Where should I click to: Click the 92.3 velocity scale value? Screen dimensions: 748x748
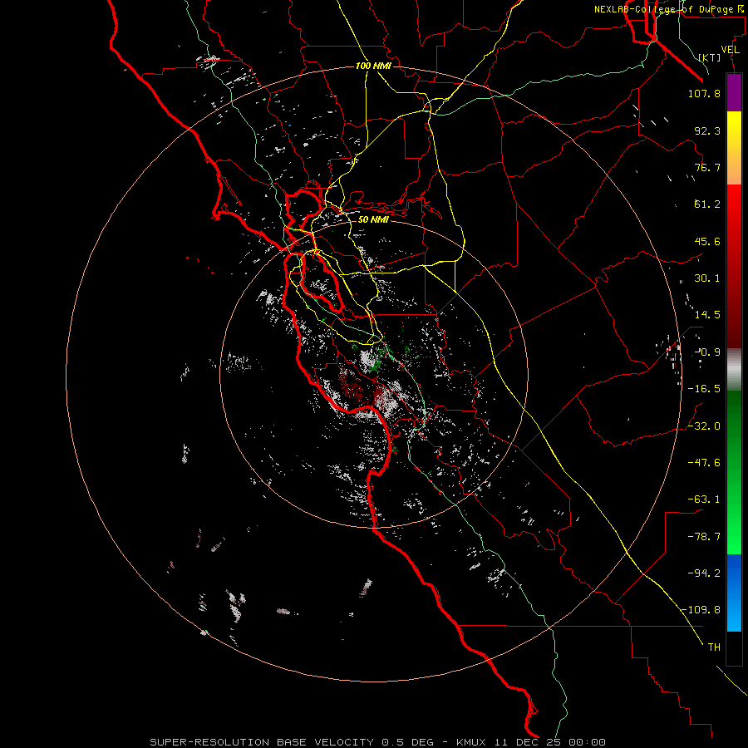click(x=707, y=130)
